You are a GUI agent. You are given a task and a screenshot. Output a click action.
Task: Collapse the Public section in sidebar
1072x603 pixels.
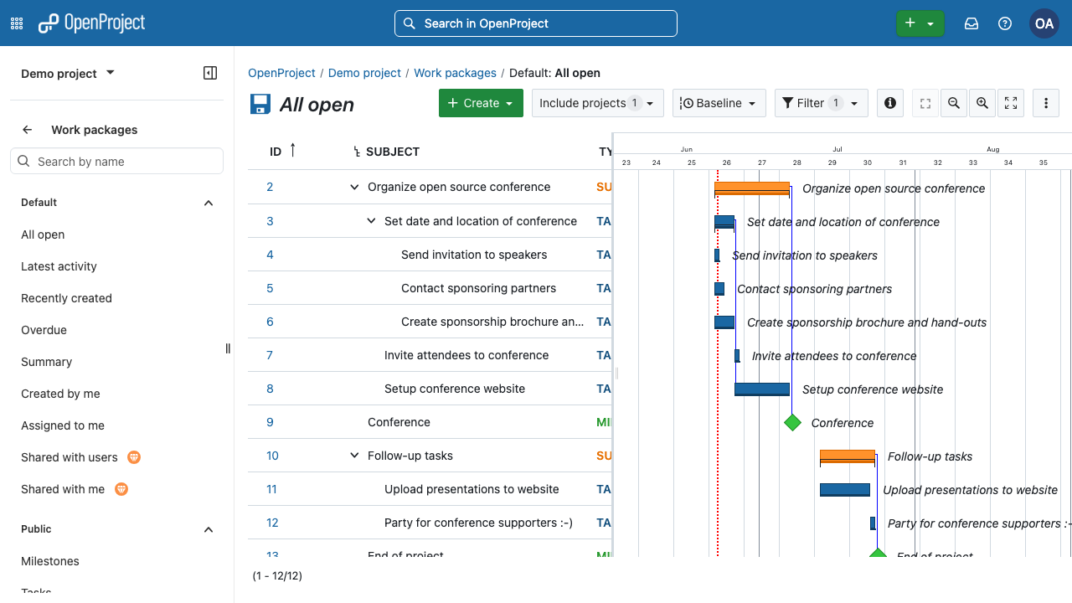(x=209, y=529)
